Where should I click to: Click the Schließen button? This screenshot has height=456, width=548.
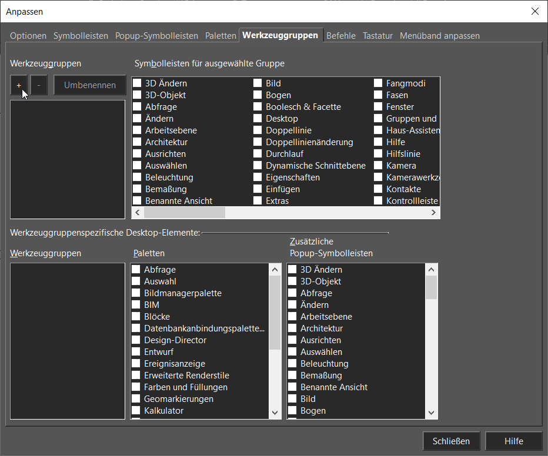pyautogui.click(x=451, y=441)
